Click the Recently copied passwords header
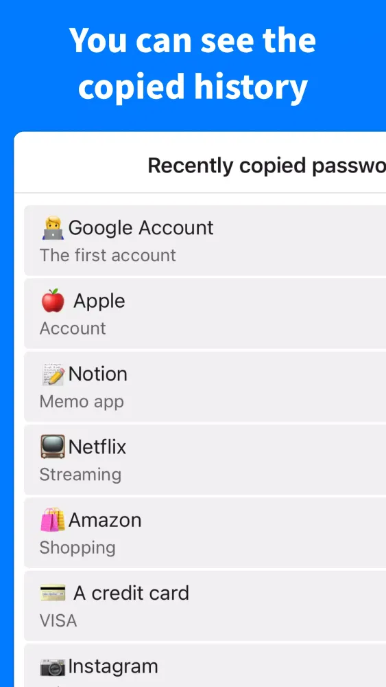 [x=267, y=166]
